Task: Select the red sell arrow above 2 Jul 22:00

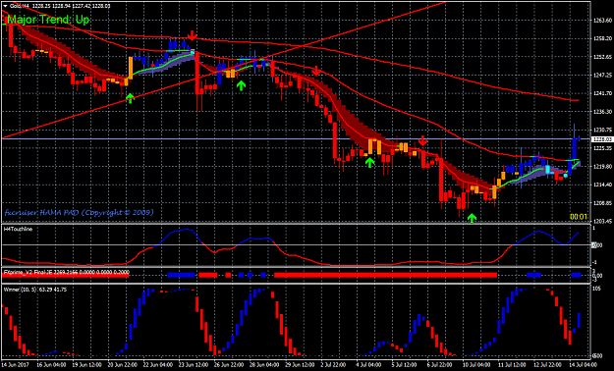Action: (316, 71)
